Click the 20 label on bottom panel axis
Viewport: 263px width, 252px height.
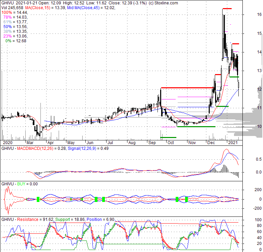point(259,244)
